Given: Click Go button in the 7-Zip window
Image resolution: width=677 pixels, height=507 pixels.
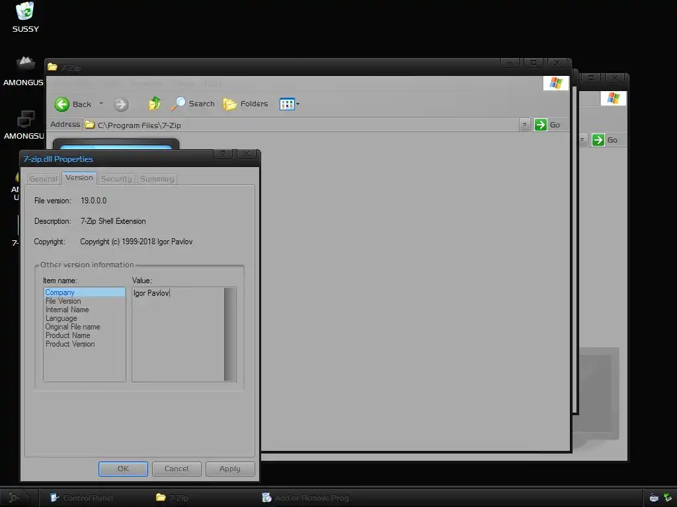Looking at the screenshot, I should point(547,125).
